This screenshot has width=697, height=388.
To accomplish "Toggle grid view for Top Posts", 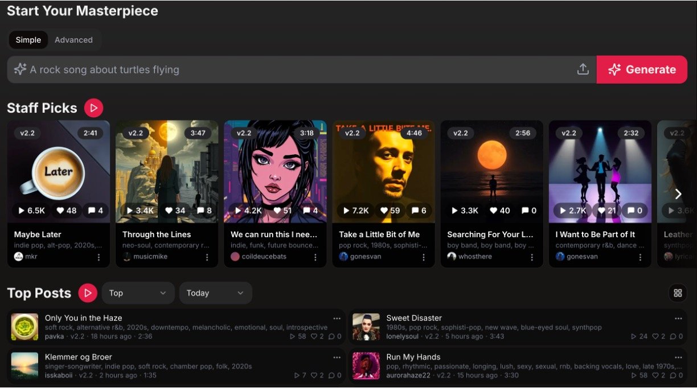I will (x=677, y=293).
